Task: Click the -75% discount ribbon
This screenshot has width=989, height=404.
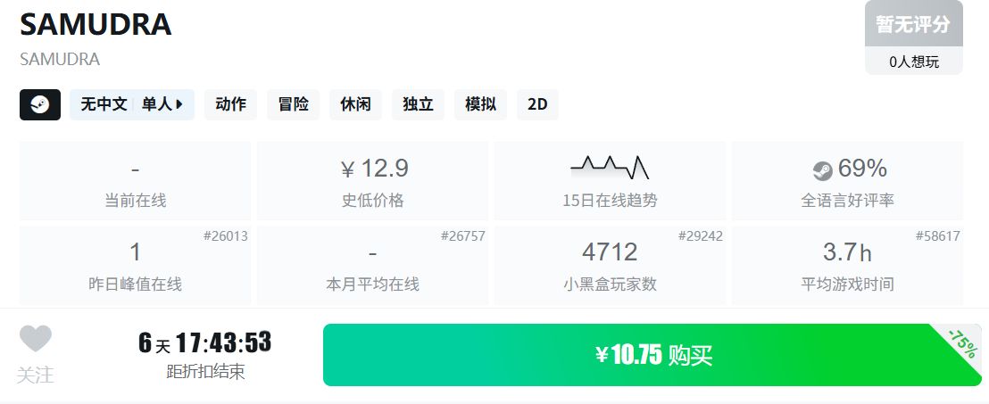Action: coord(964,344)
